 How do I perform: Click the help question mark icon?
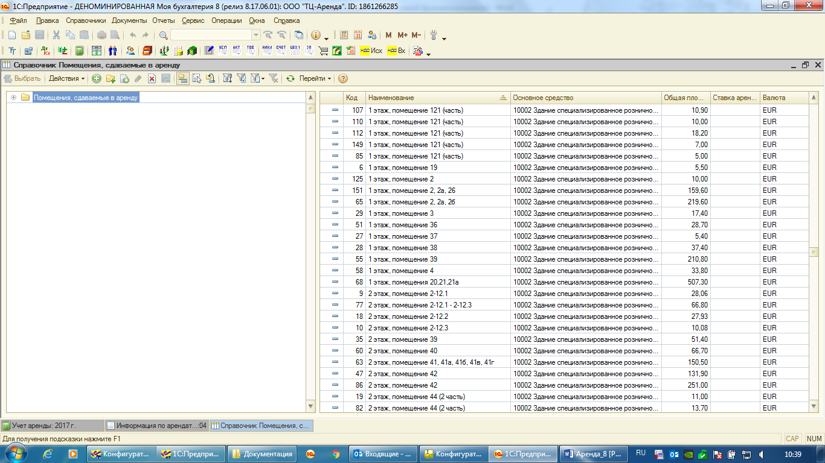[343, 78]
